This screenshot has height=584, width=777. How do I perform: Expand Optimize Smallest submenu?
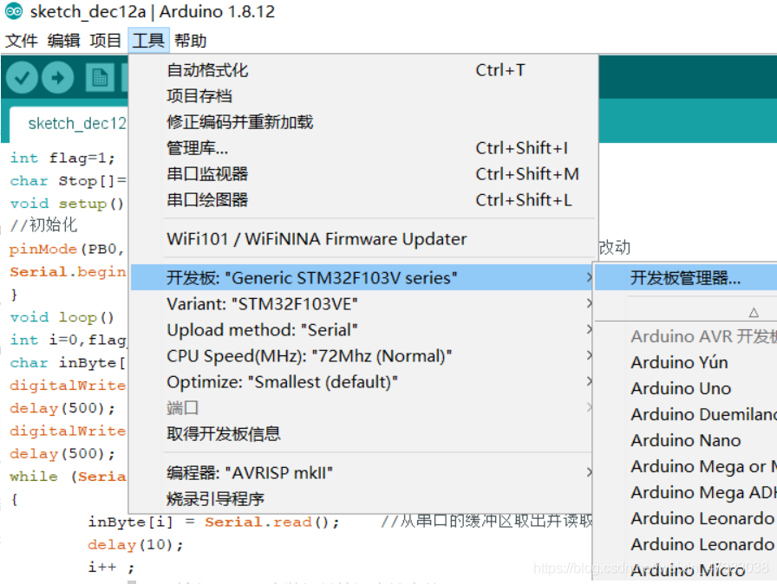pyautogui.click(x=362, y=382)
